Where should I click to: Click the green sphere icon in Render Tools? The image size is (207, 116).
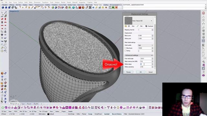pos(53,7)
